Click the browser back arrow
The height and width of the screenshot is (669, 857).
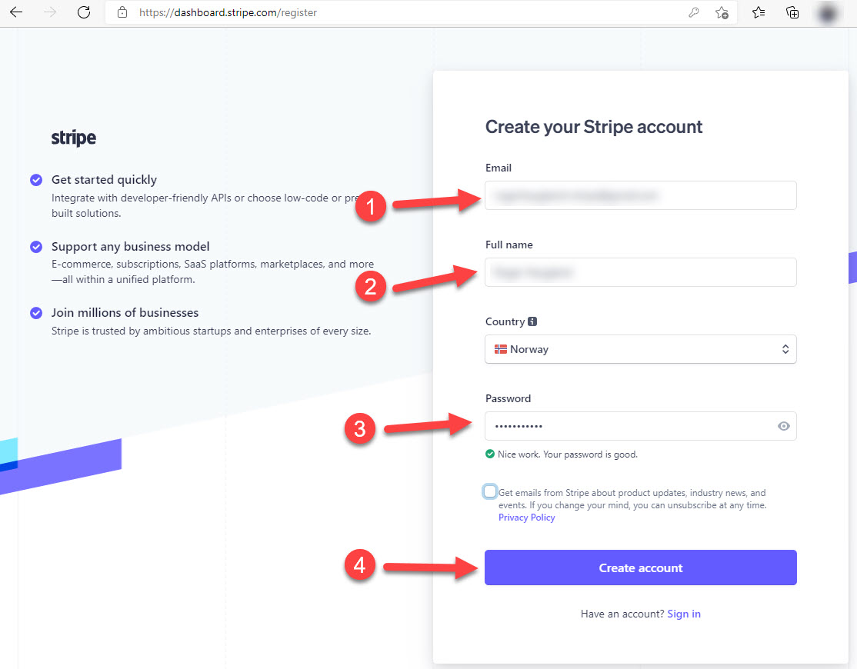tap(16, 12)
